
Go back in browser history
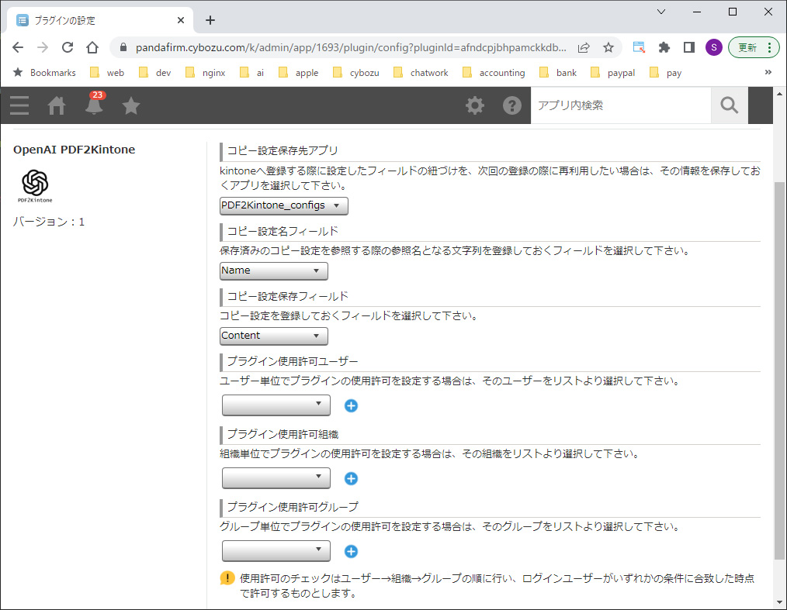click(x=18, y=47)
